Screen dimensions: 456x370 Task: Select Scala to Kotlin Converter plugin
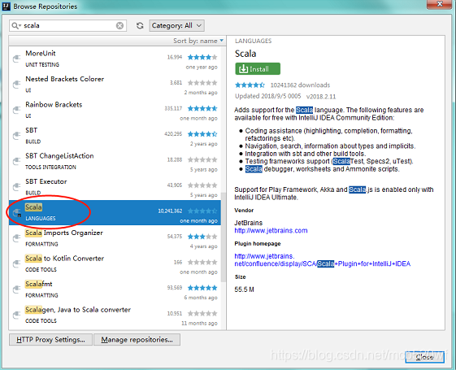pos(115,263)
